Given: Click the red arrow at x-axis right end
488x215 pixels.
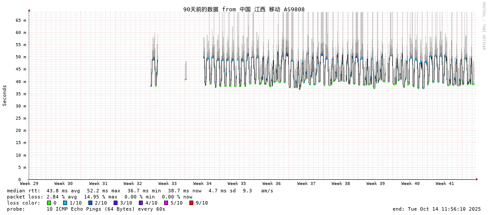Looking at the screenshot, I should [477, 179].
